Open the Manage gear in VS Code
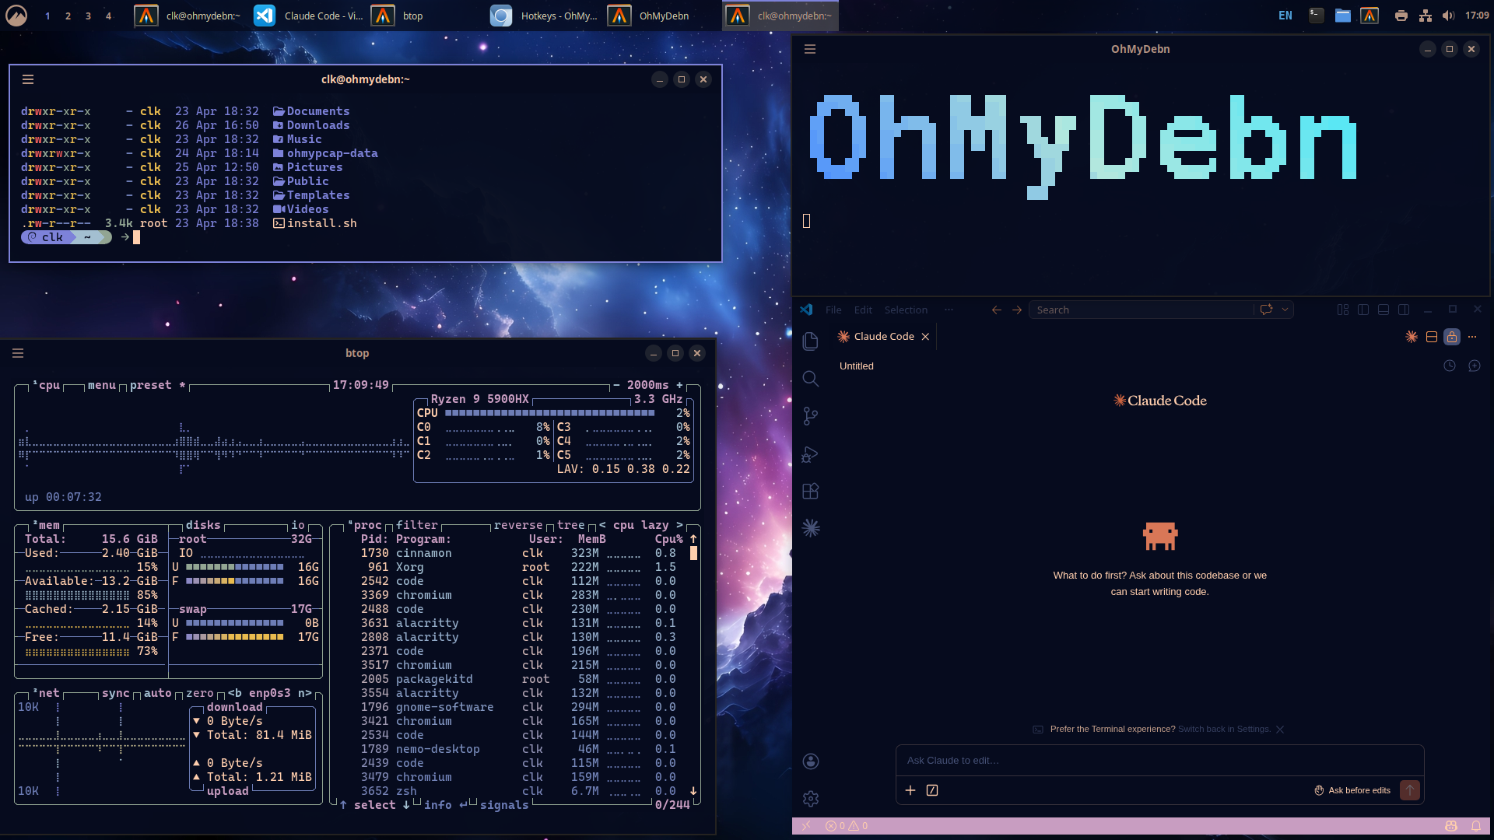The height and width of the screenshot is (840, 1494). point(810,799)
